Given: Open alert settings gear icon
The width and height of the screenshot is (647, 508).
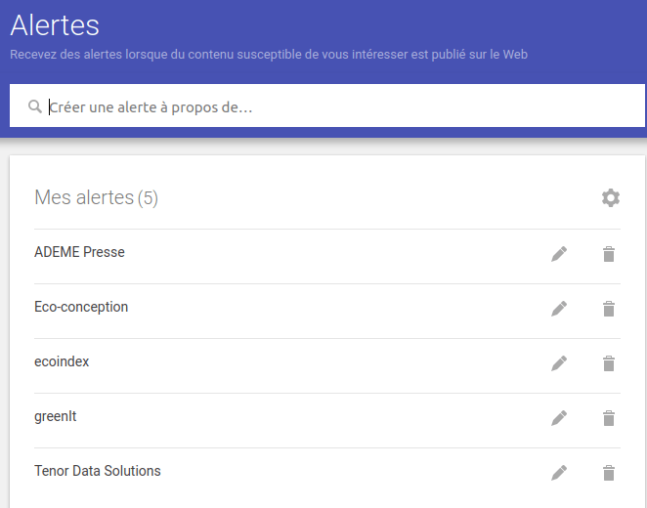Looking at the screenshot, I should (x=611, y=198).
